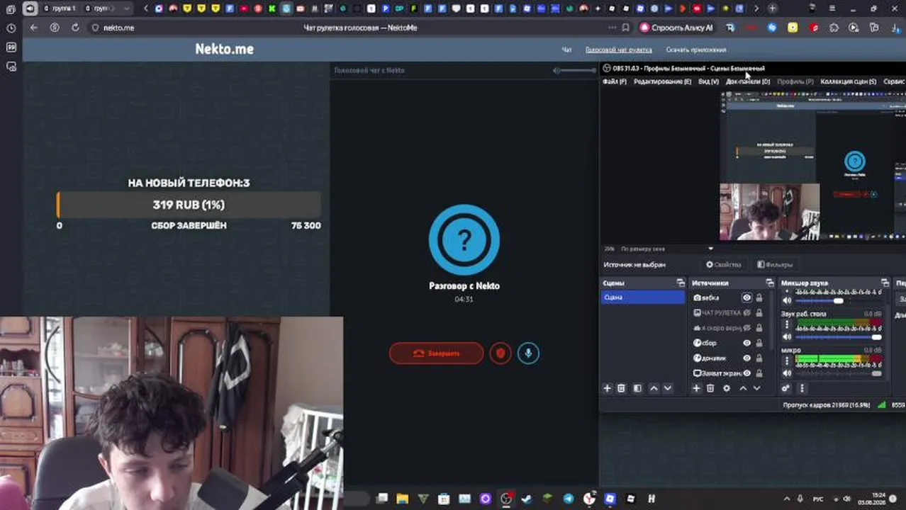Open OBS Файл menu

coord(614,81)
